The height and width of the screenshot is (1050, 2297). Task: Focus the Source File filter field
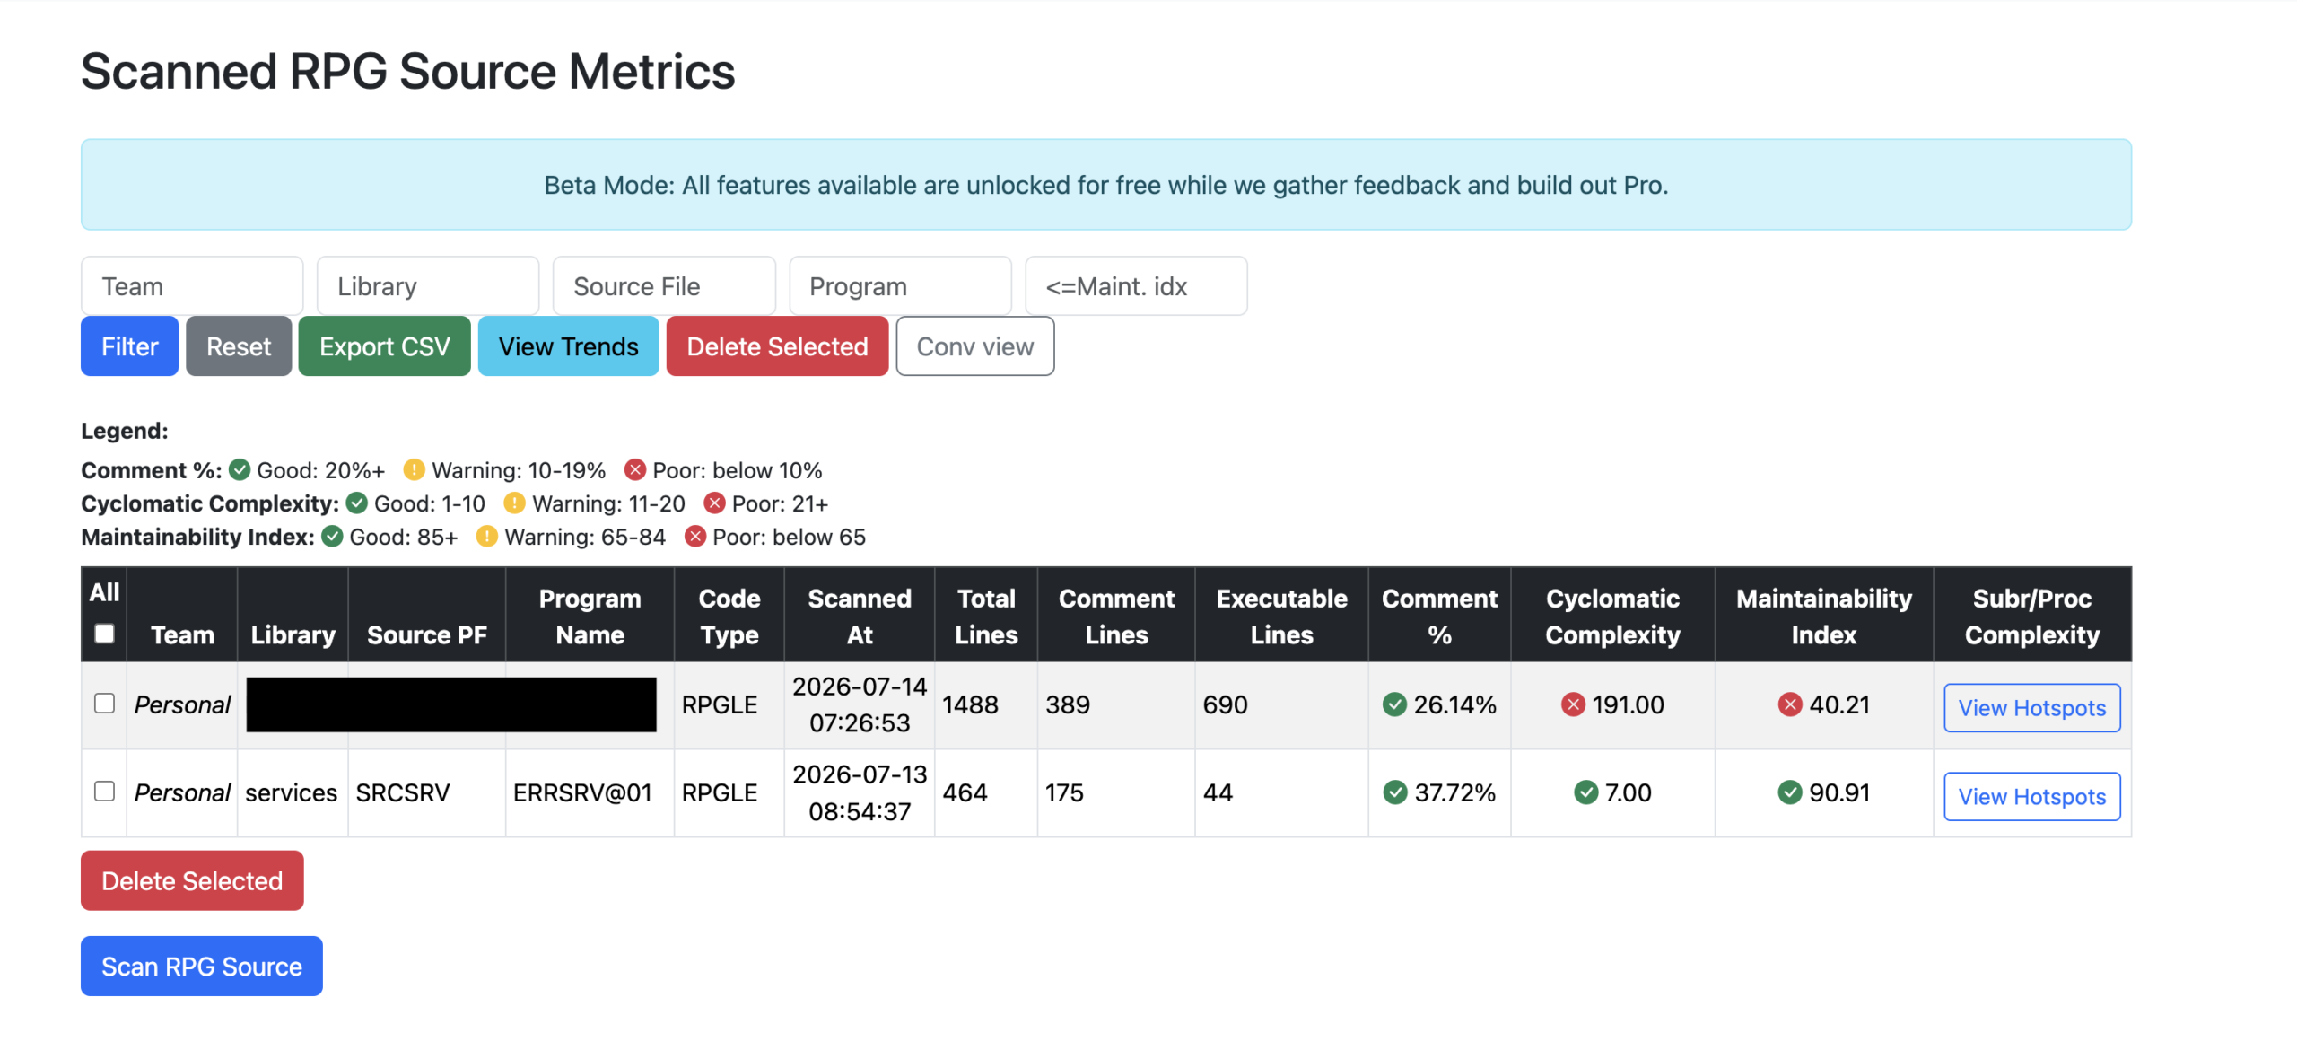tap(664, 286)
